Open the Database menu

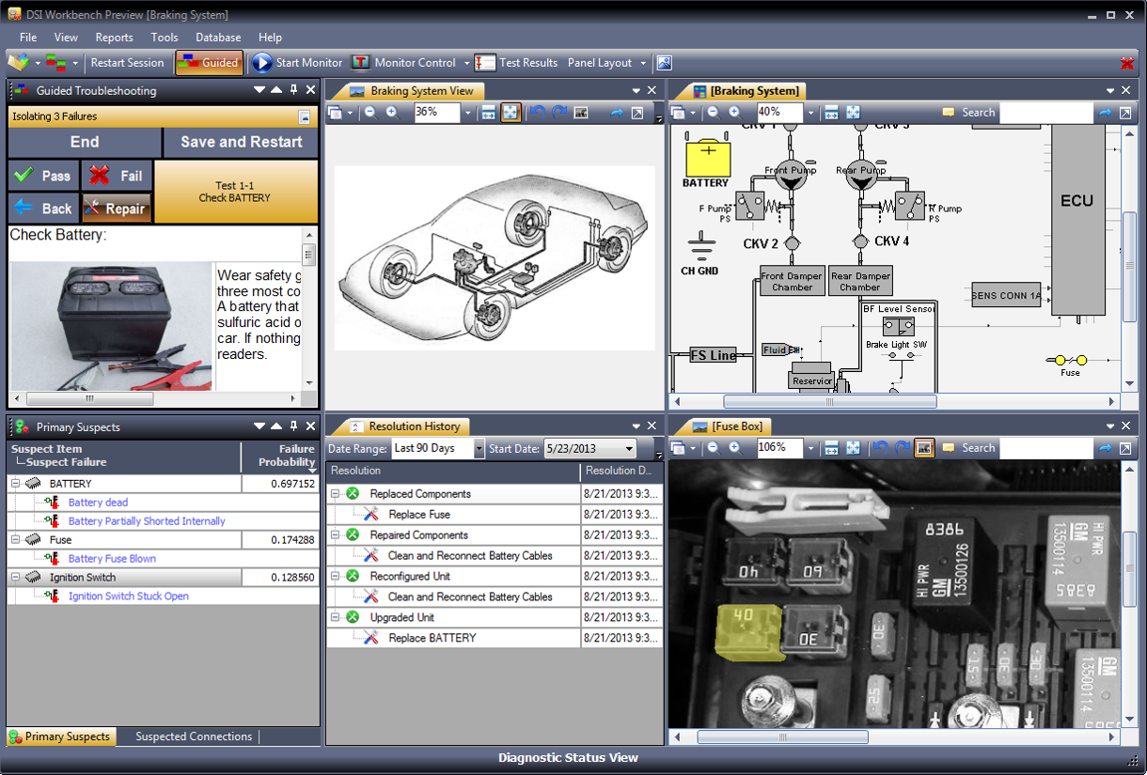pos(218,38)
